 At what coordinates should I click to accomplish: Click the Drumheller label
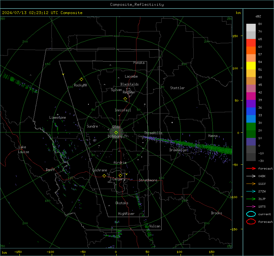(x=178, y=150)
